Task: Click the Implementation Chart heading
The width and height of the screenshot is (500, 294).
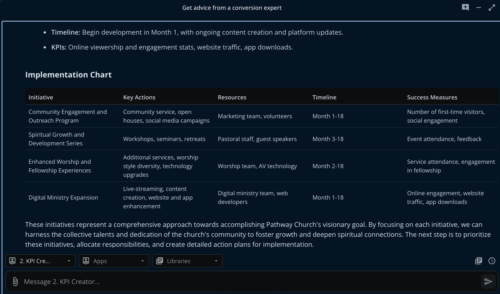Action: (x=68, y=75)
